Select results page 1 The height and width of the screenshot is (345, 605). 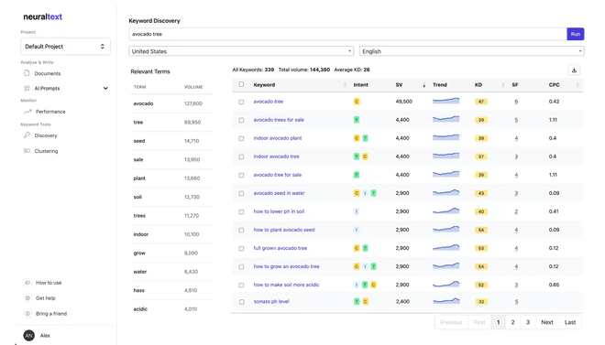pos(498,322)
